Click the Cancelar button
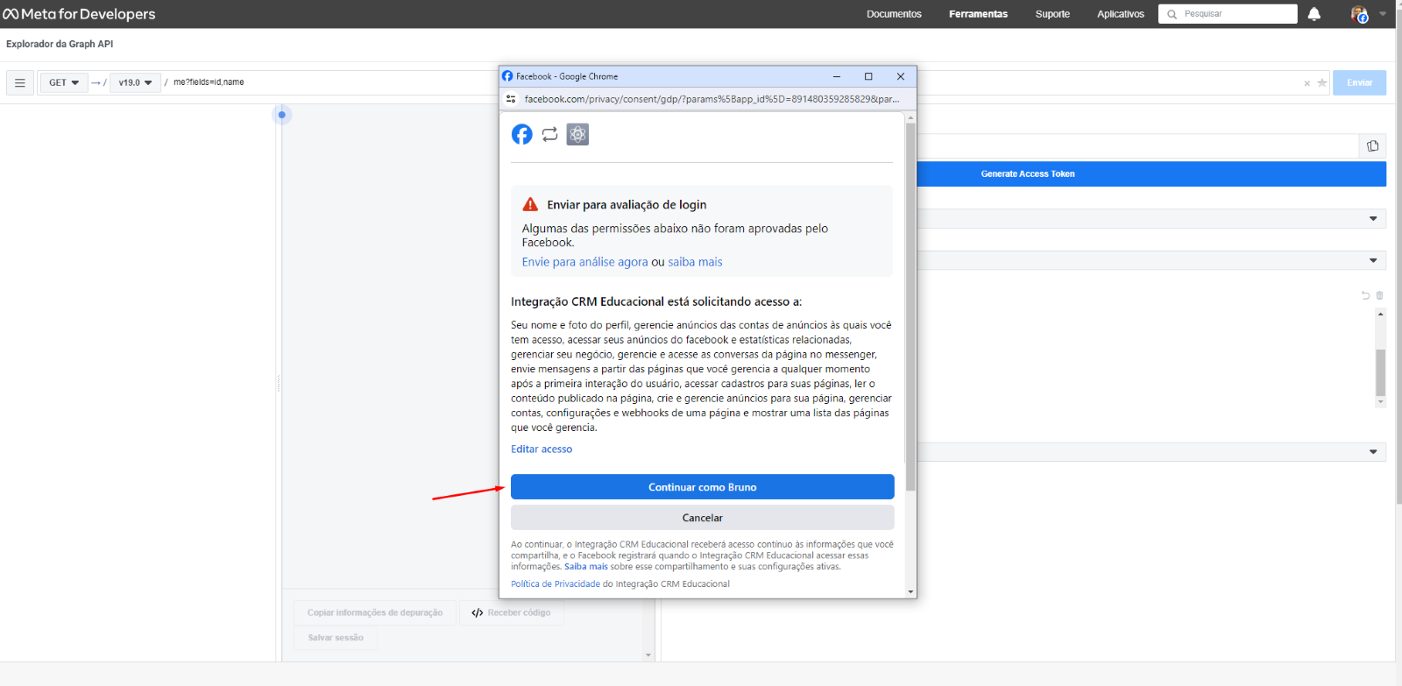The height and width of the screenshot is (686, 1402). point(703,518)
